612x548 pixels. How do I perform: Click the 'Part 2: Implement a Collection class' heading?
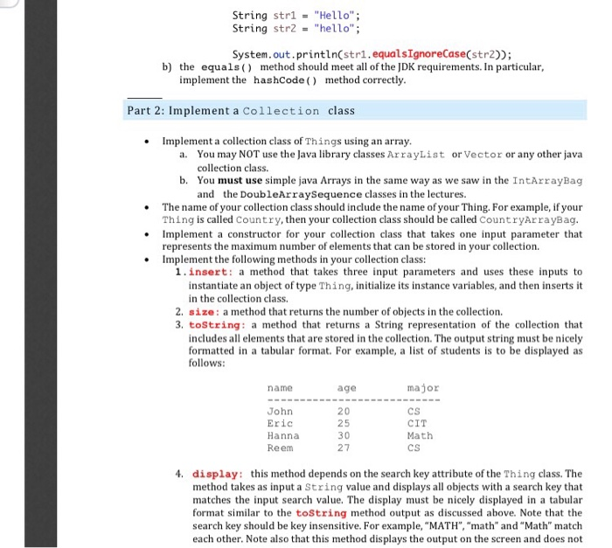(x=240, y=111)
